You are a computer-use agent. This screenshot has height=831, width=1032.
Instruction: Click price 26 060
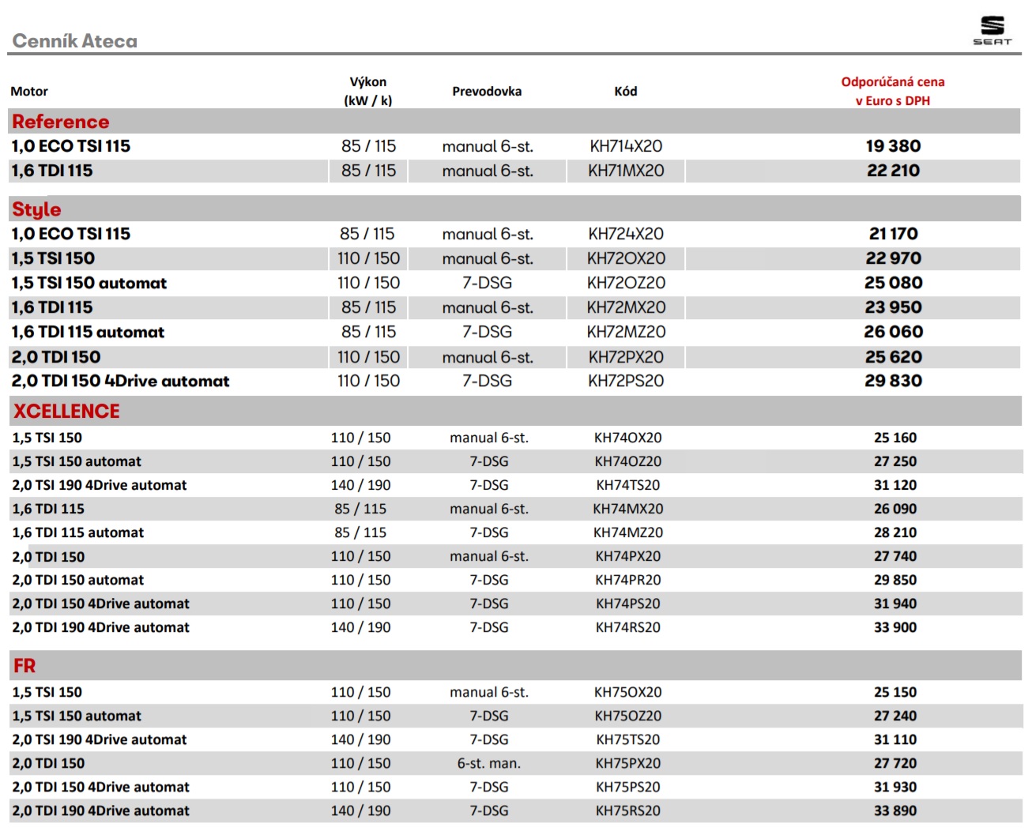click(893, 332)
